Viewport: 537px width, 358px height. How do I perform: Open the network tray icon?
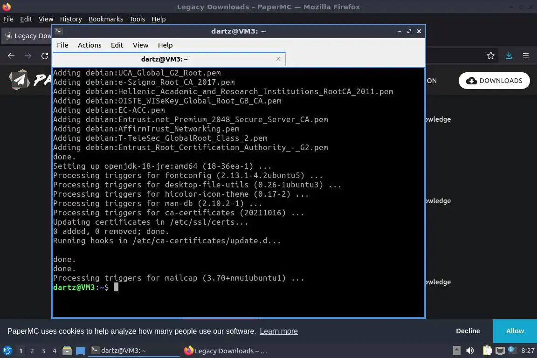(x=500, y=351)
